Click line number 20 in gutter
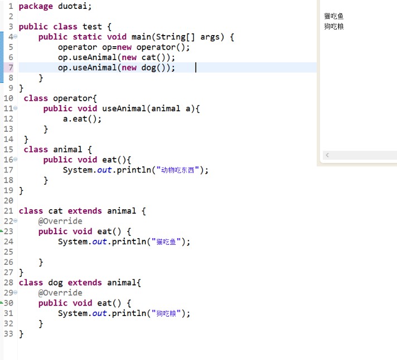 tap(8, 201)
